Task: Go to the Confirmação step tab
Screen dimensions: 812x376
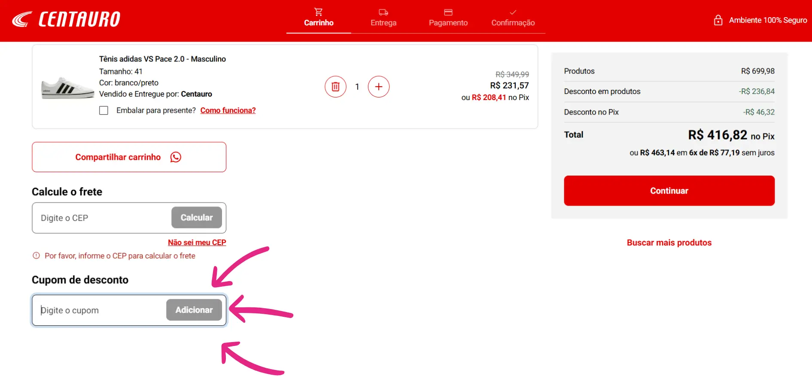Action: [x=513, y=18]
